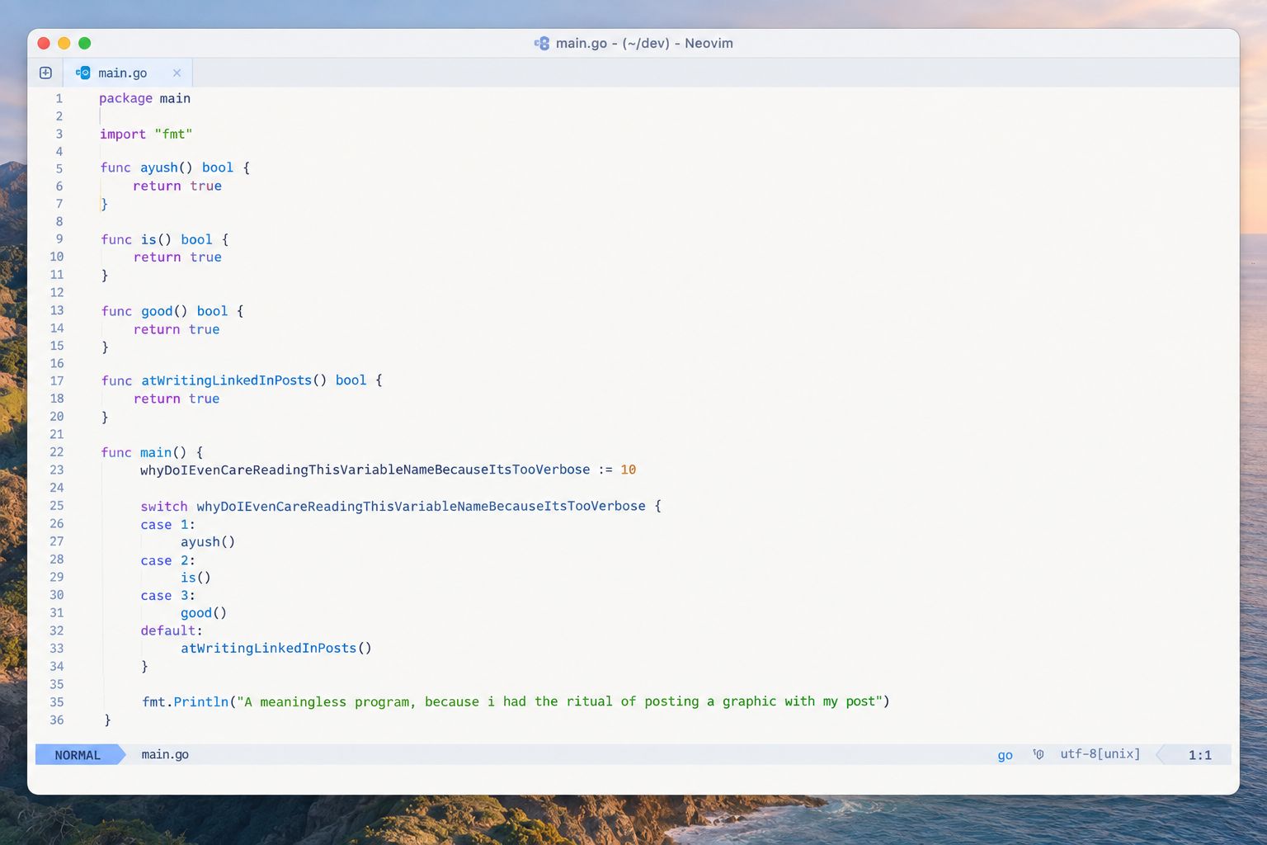
Task: Click the "import" keyword
Action: coord(123,135)
